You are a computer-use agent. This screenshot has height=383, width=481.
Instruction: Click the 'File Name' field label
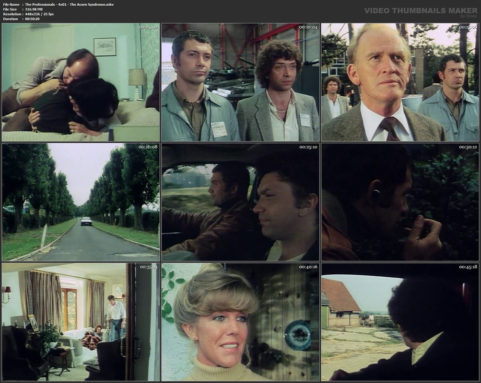tap(12, 5)
